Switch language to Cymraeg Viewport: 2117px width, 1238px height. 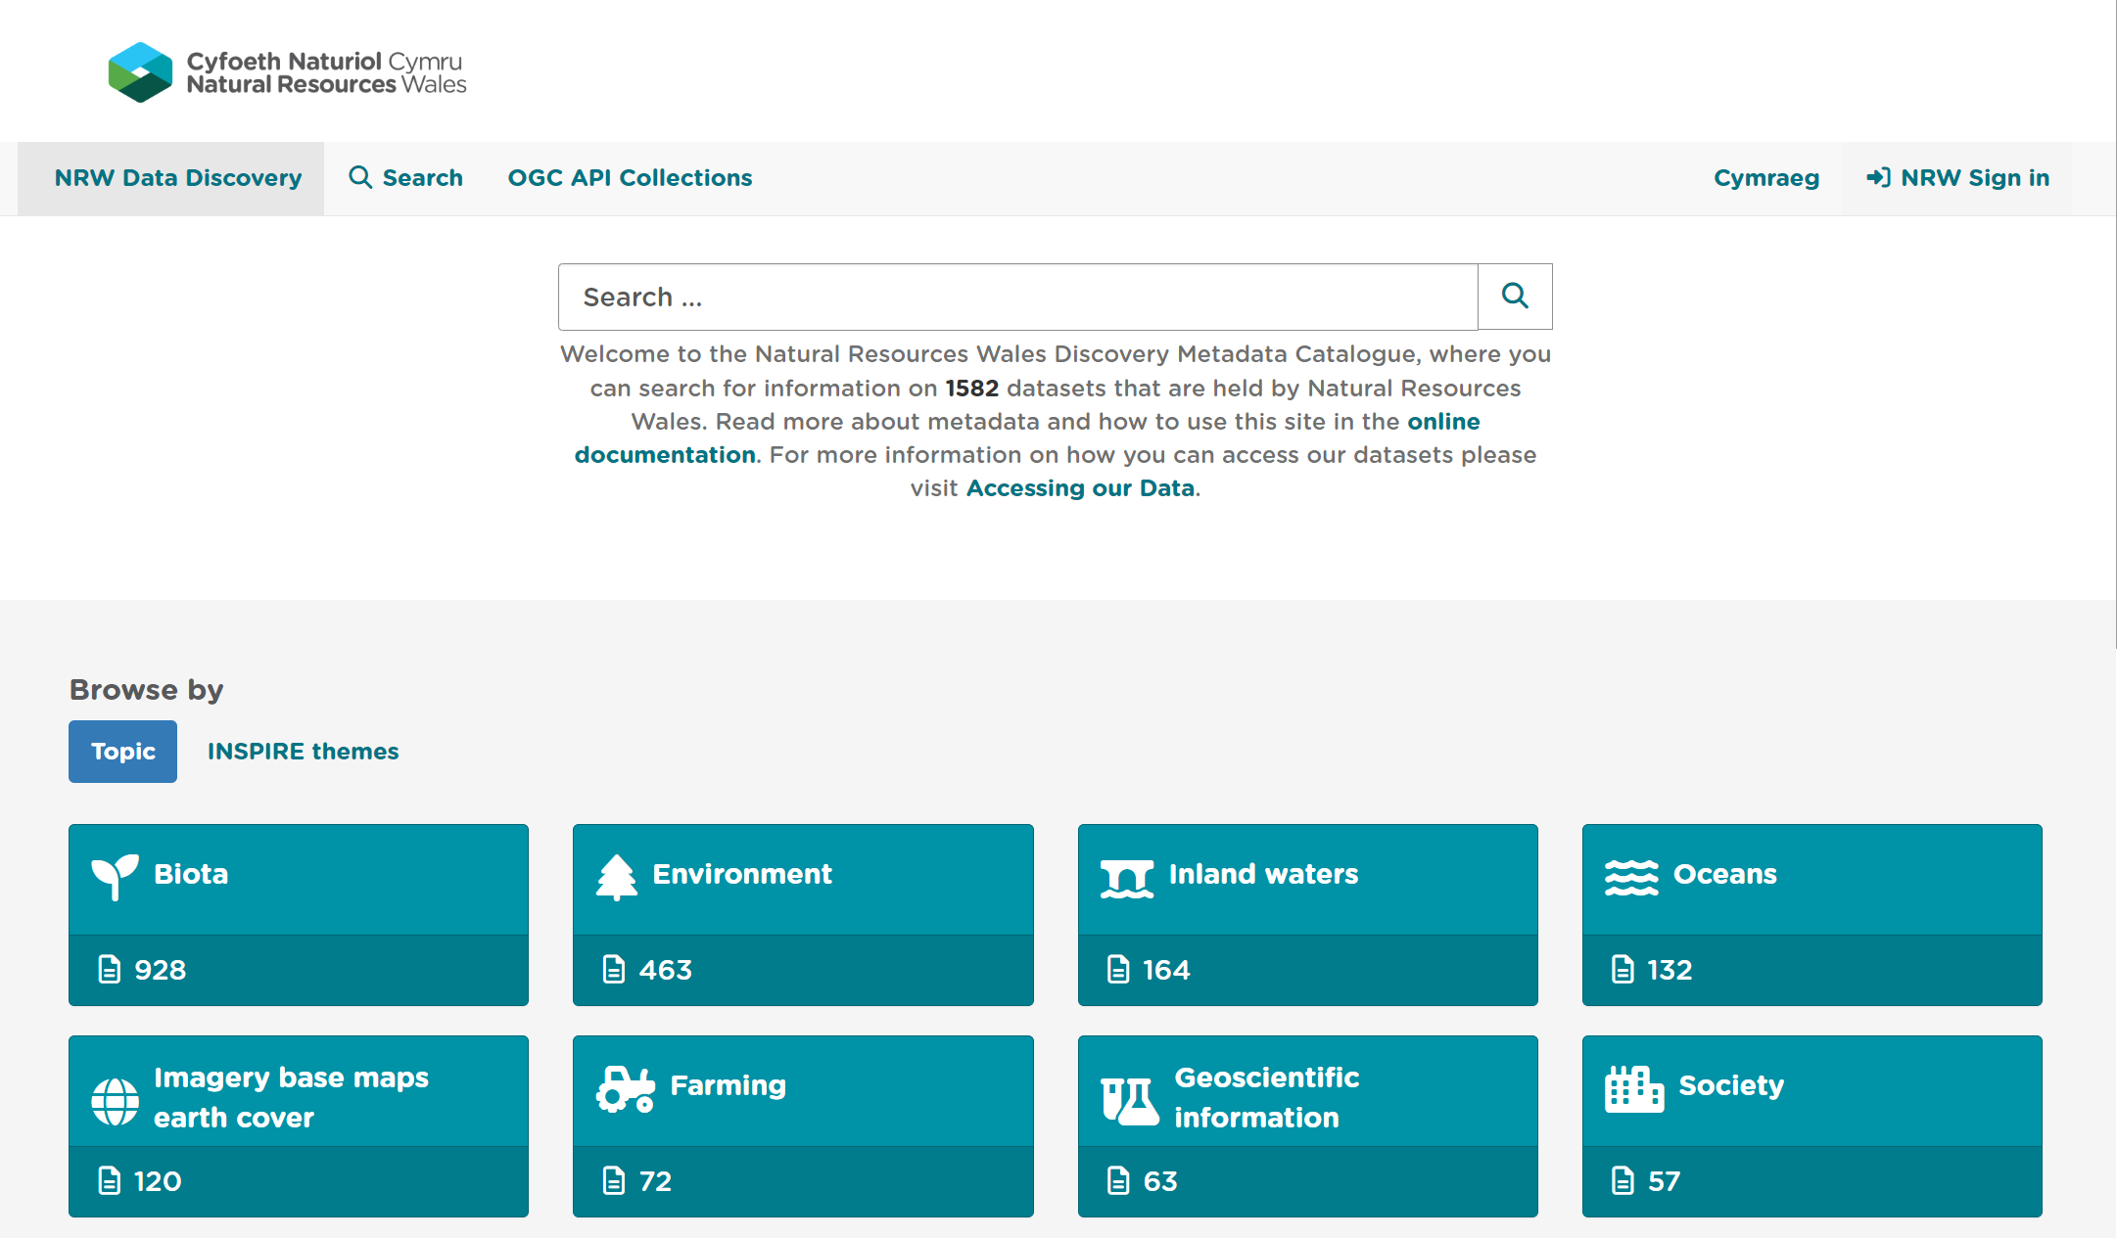click(x=1766, y=178)
